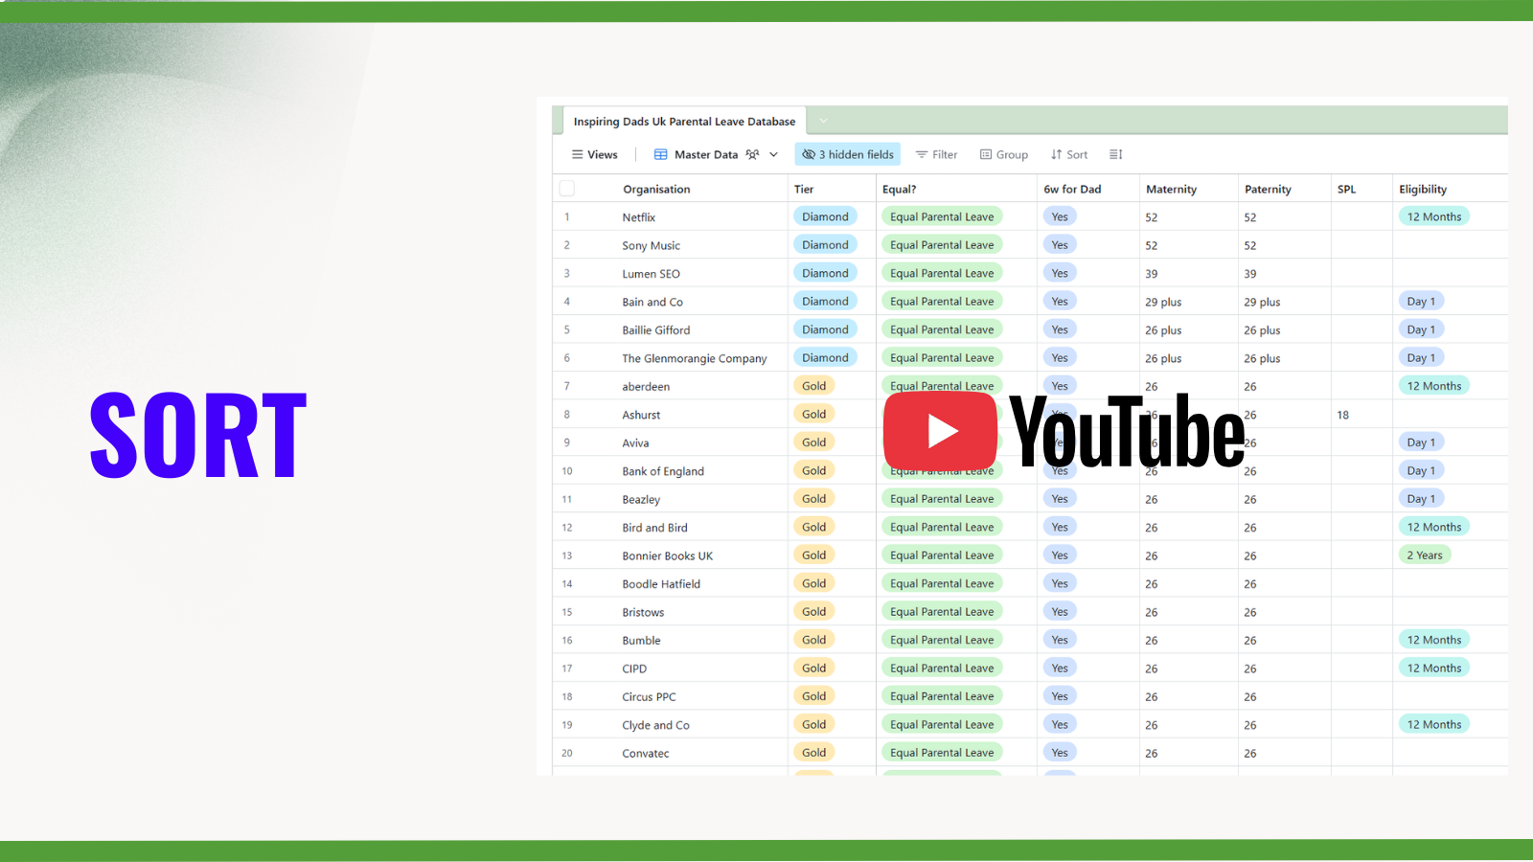Click the Organisation column header
The height and width of the screenshot is (862, 1533).
(x=656, y=190)
